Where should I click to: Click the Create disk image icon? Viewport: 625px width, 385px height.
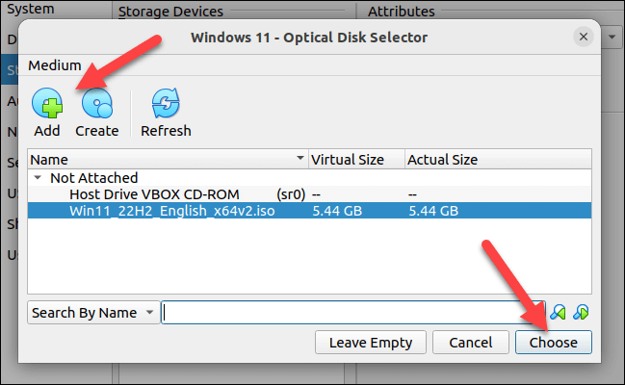[x=96, y=106]
